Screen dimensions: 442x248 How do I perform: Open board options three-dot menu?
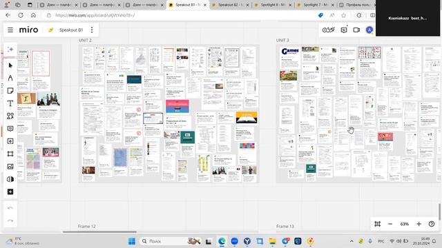92,30
